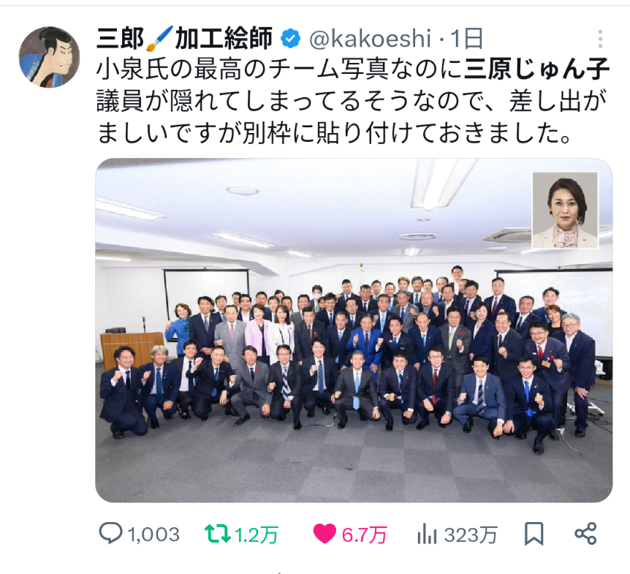
Task: Unlike the post via pink heart
Action: [x=325, y=534]
